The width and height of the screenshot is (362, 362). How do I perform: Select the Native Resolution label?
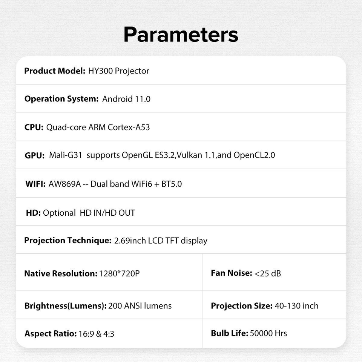click(60, 273)
